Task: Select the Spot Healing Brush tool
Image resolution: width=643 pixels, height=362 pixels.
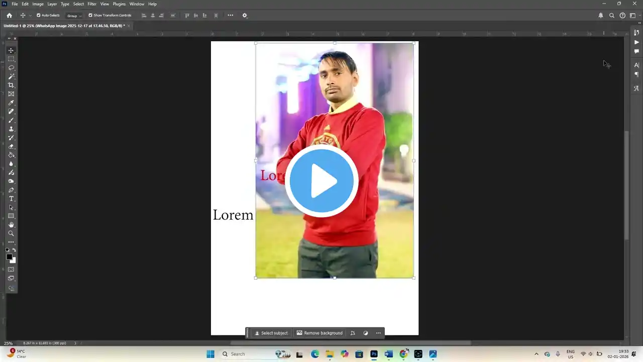Action: 11,111
